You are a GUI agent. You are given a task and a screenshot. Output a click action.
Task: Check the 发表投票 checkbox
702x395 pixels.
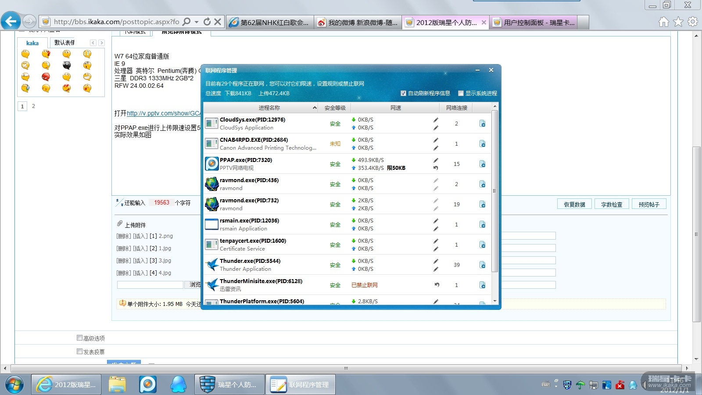click(79, 352)
